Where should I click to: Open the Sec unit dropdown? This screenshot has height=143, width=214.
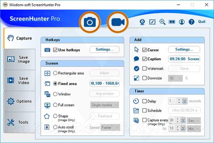point(194,121)
